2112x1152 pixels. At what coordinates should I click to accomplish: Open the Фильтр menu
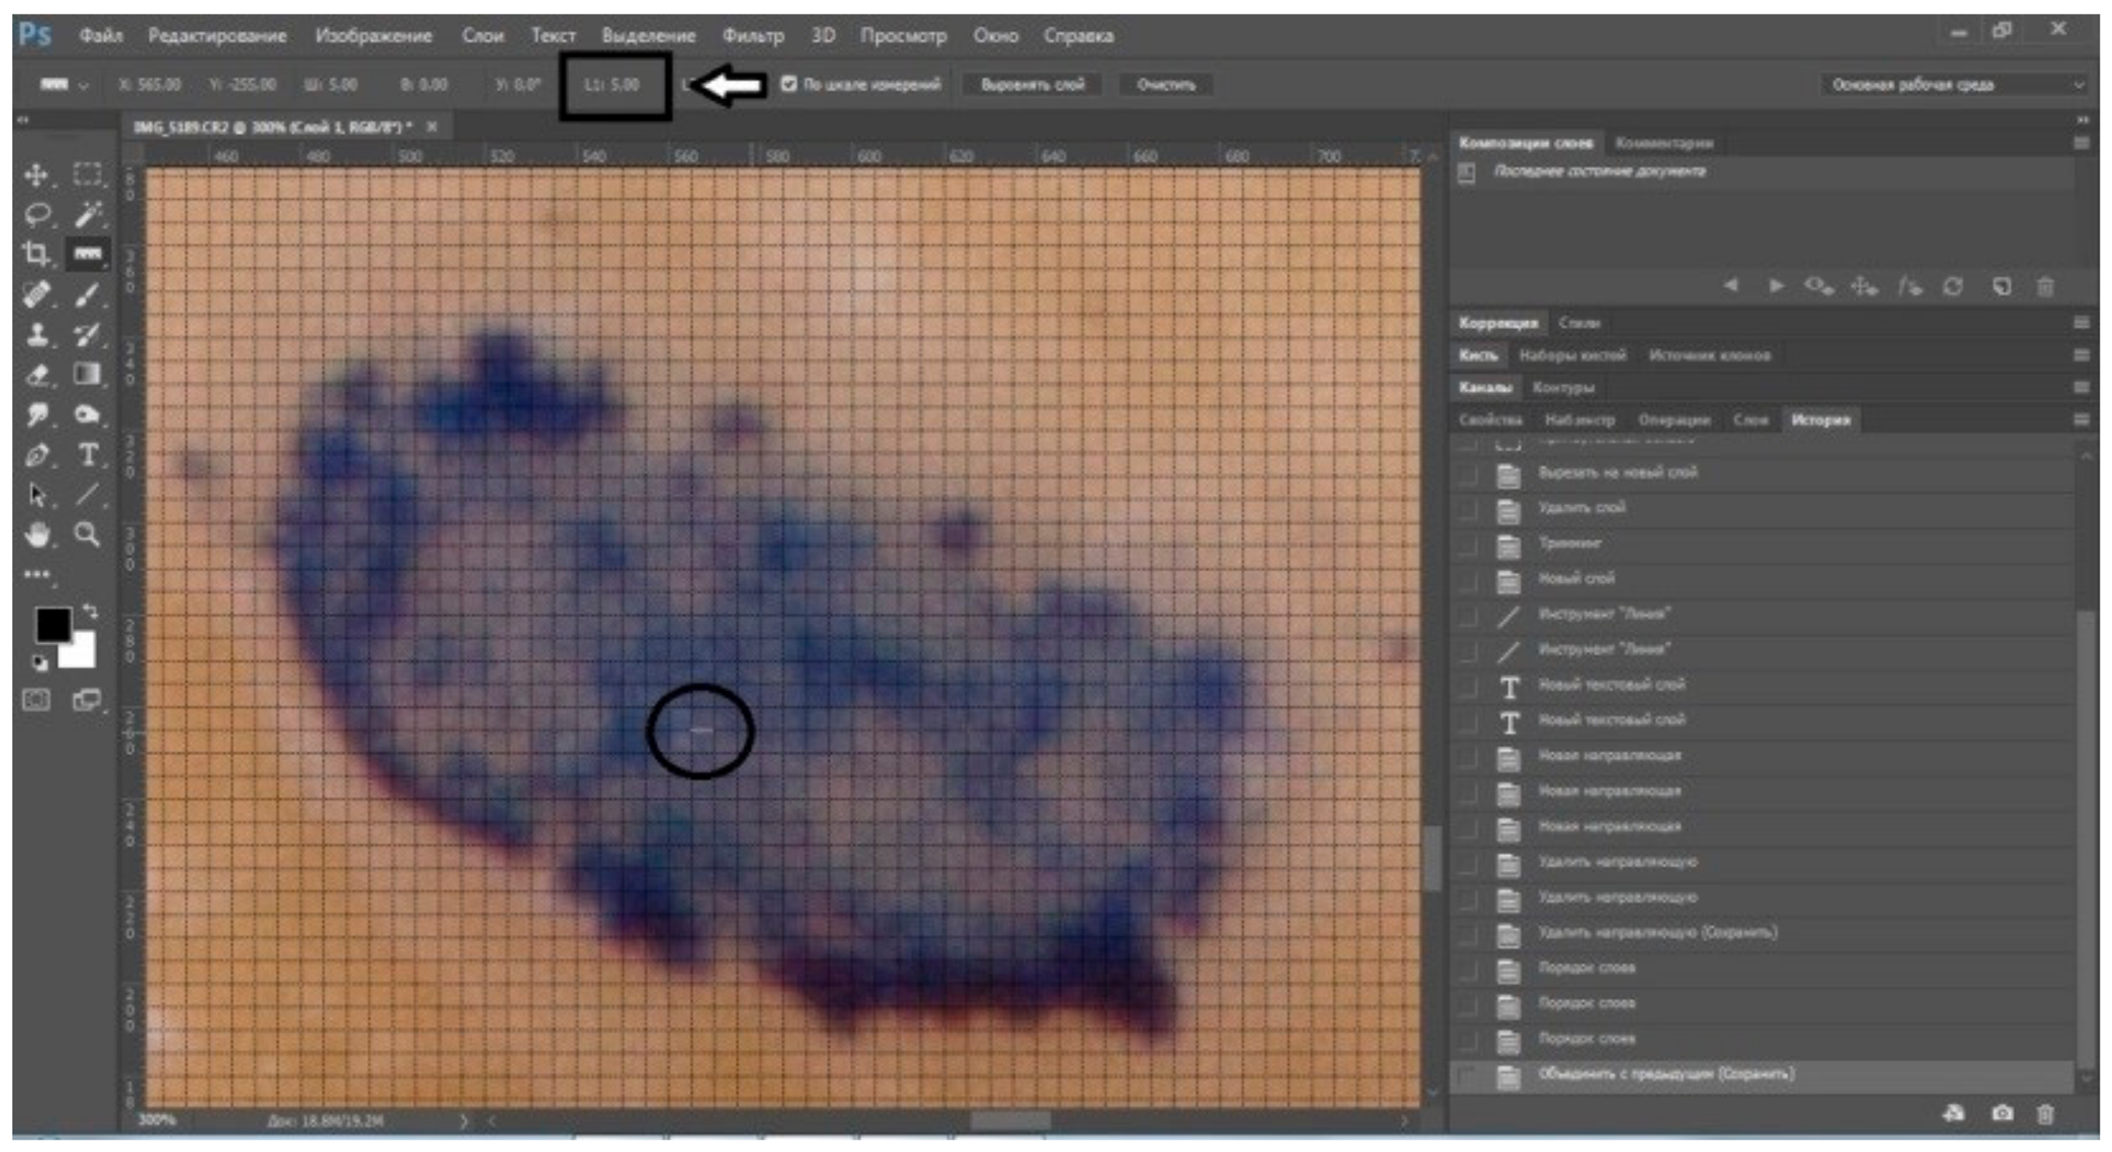pos(753,36)
